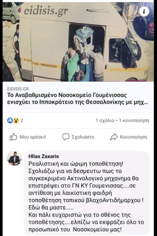
Task: Click the Μου αρέσει! label
Action: click(33, 137)
